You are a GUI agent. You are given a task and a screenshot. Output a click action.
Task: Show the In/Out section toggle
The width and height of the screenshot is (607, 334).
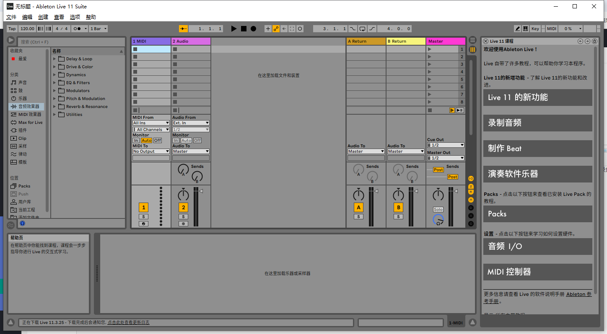point(471,179)
